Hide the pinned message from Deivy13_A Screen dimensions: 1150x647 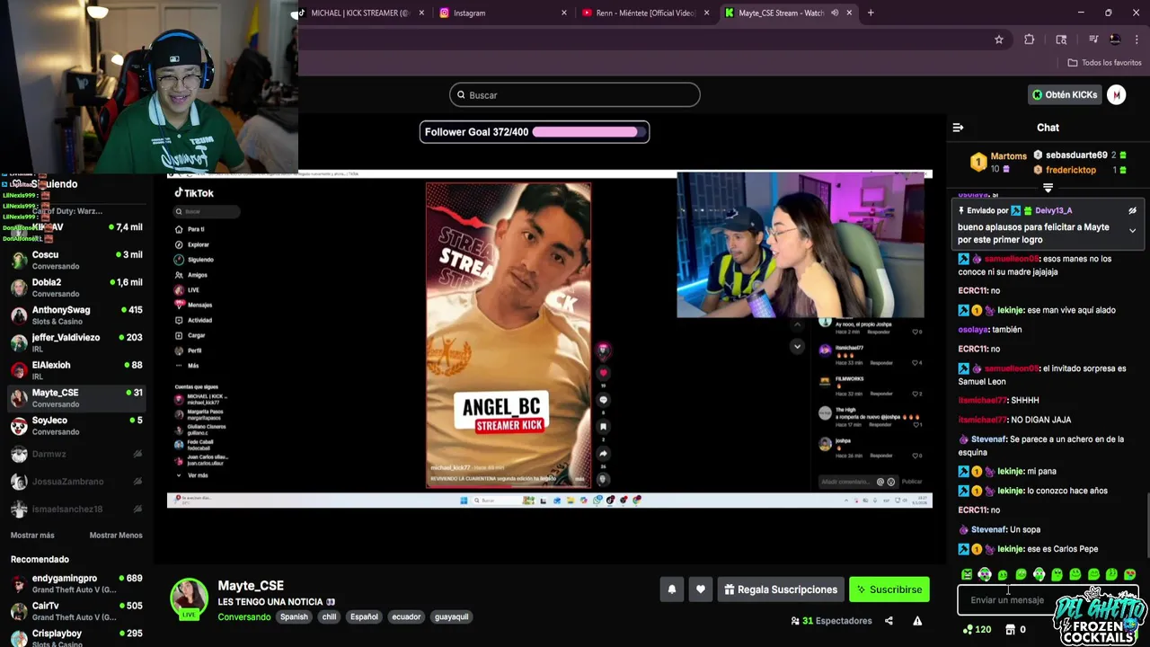1132,210
